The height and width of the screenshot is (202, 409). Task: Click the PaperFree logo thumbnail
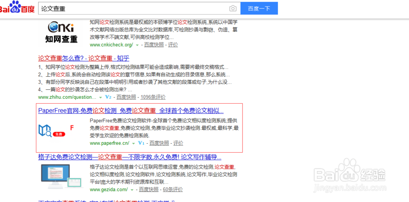(x=56, y=131)
